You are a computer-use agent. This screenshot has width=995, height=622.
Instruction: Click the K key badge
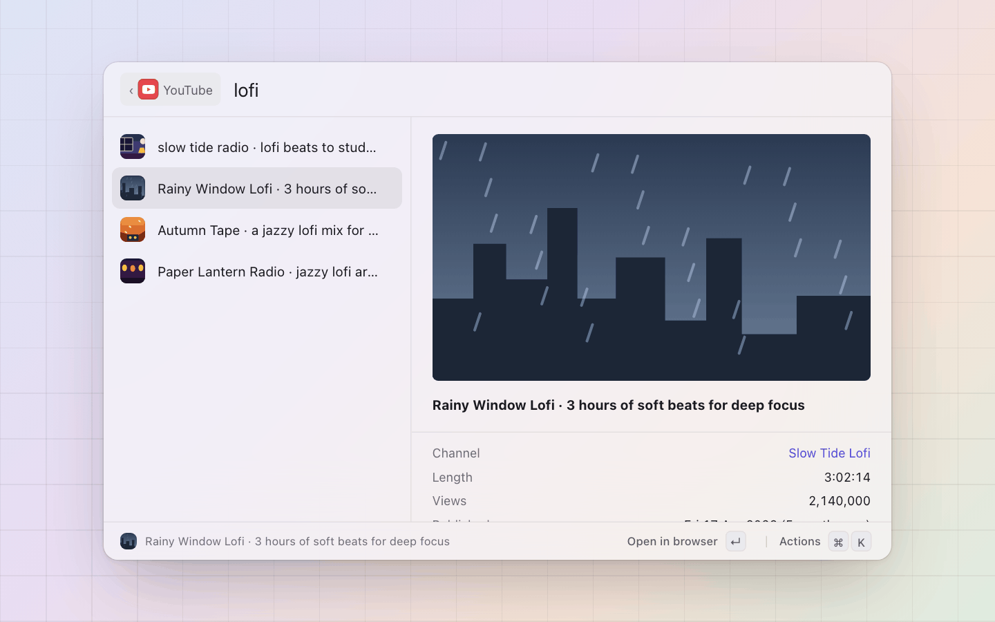click(x=861, y=542)
